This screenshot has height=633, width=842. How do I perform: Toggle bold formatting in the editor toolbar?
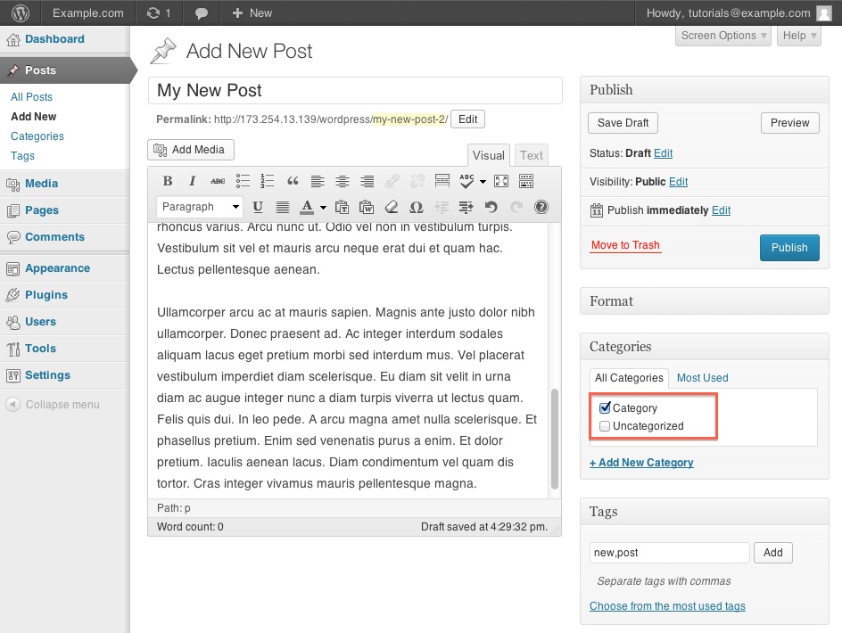tap(167, 181)
